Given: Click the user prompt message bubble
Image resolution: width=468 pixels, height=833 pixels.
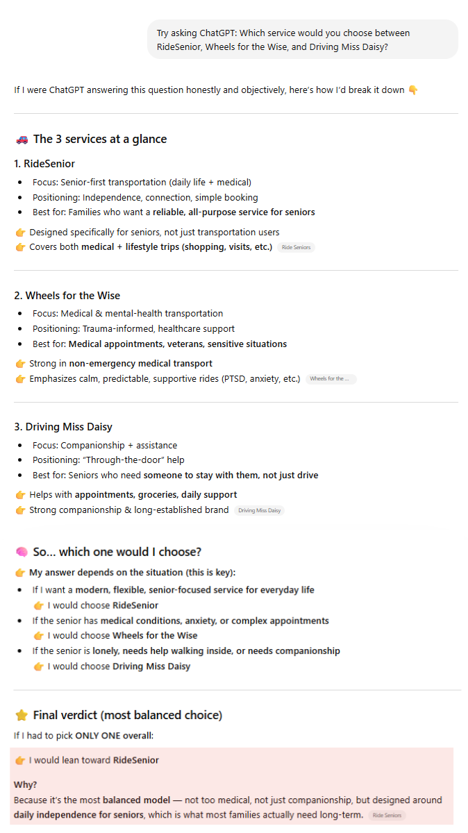Looking at the screenshot, I should click(x=303, y=40).
